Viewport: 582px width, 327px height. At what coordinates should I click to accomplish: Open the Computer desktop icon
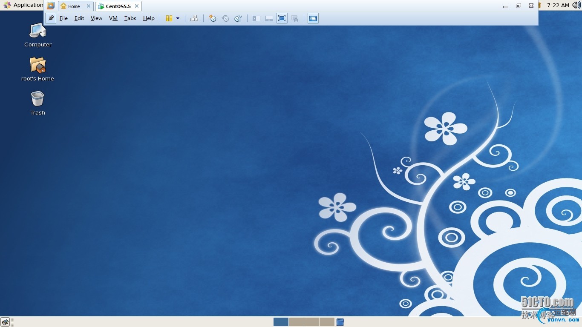37,35
